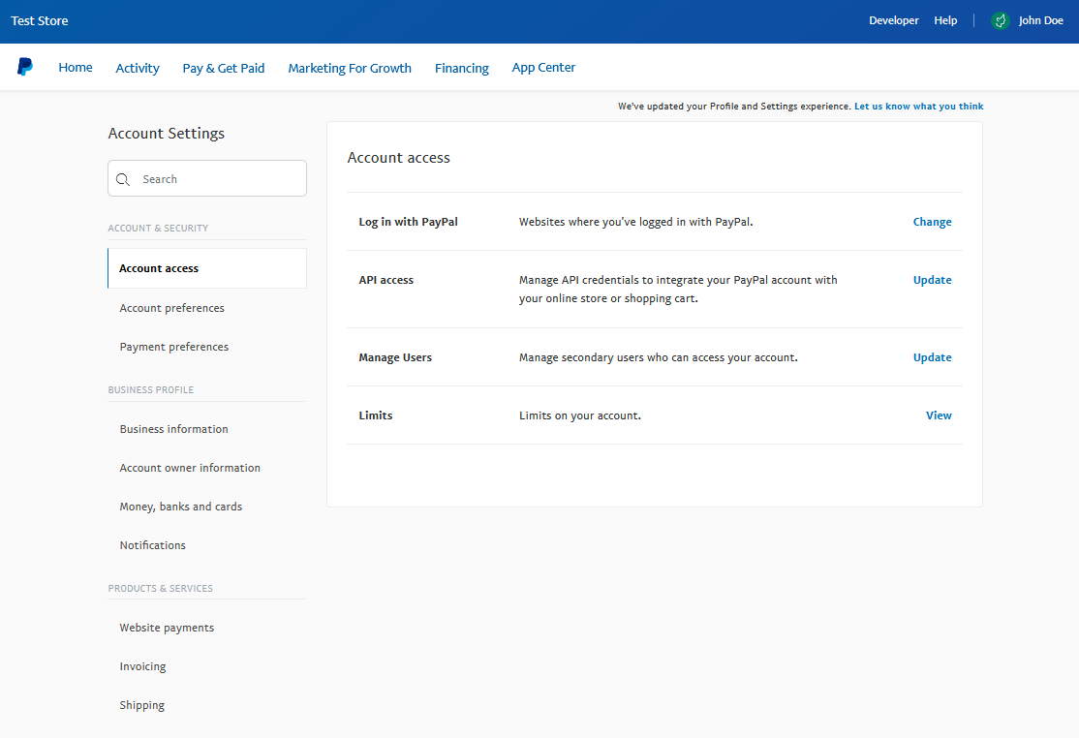Open the Financing menu

[x=462, y=68]
